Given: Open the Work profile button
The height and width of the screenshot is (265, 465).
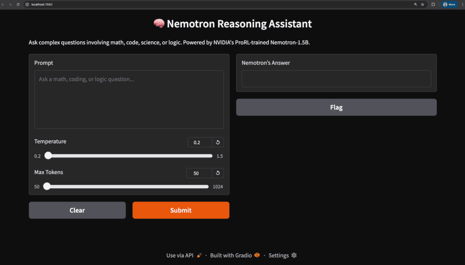Looking at the screenshot, I should (449, 5).
